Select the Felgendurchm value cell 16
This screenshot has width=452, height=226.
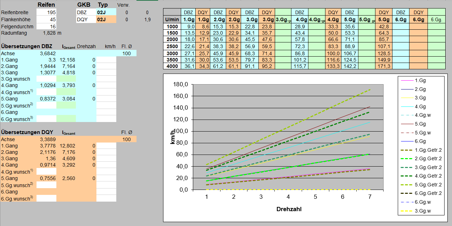(x=46, y=26)
